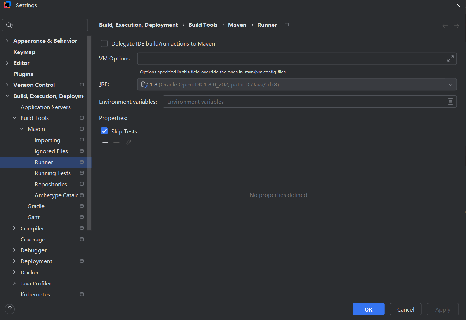Image resolution: width=466 pixels, height=320 pixels.
Task: Click OK to confirm settings
Action: 368,309
